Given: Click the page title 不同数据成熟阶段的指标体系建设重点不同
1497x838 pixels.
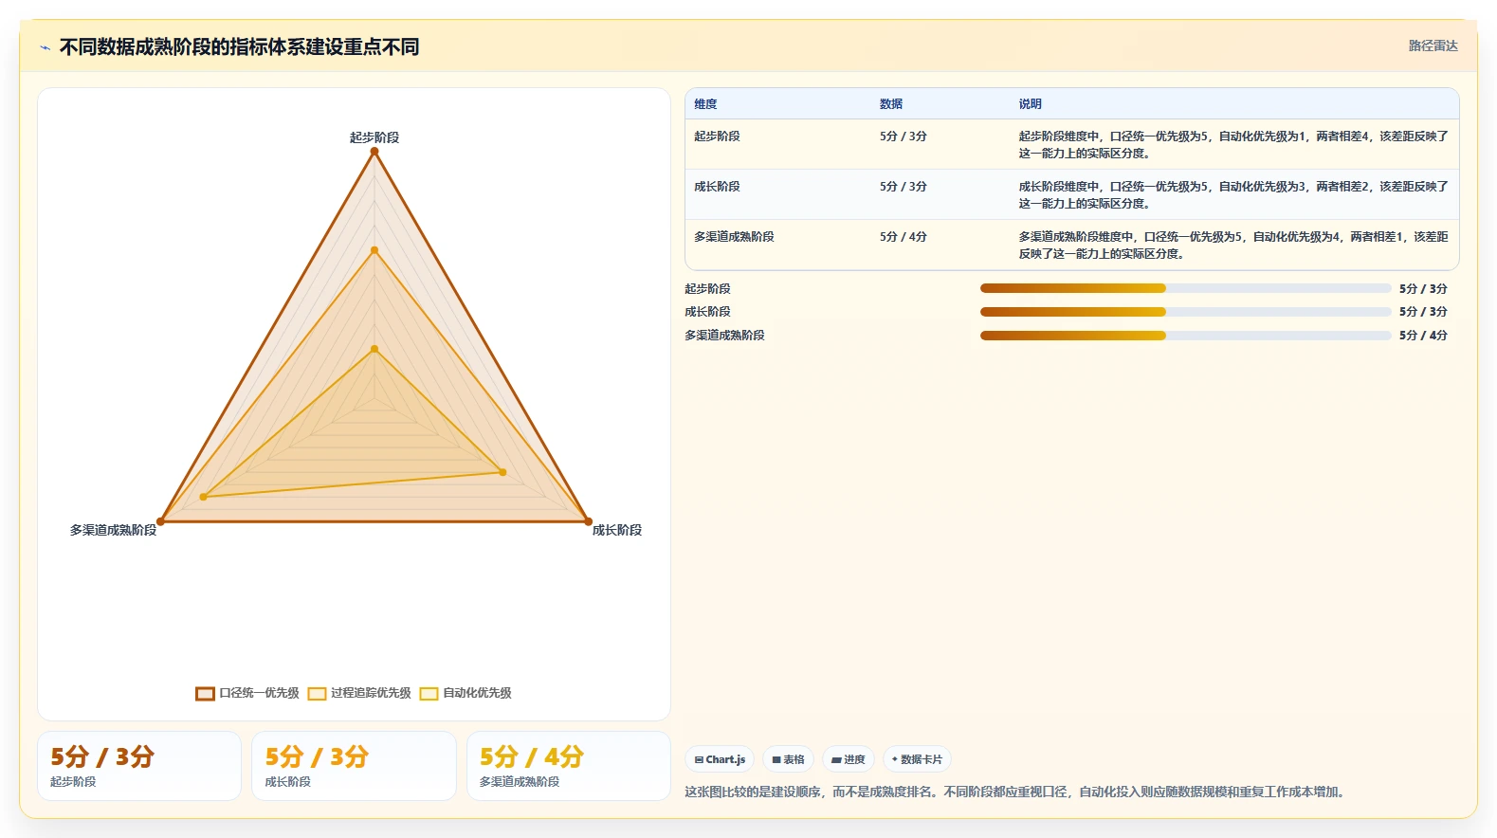Looking at the screenshot, I should click(x=239, y=46).
